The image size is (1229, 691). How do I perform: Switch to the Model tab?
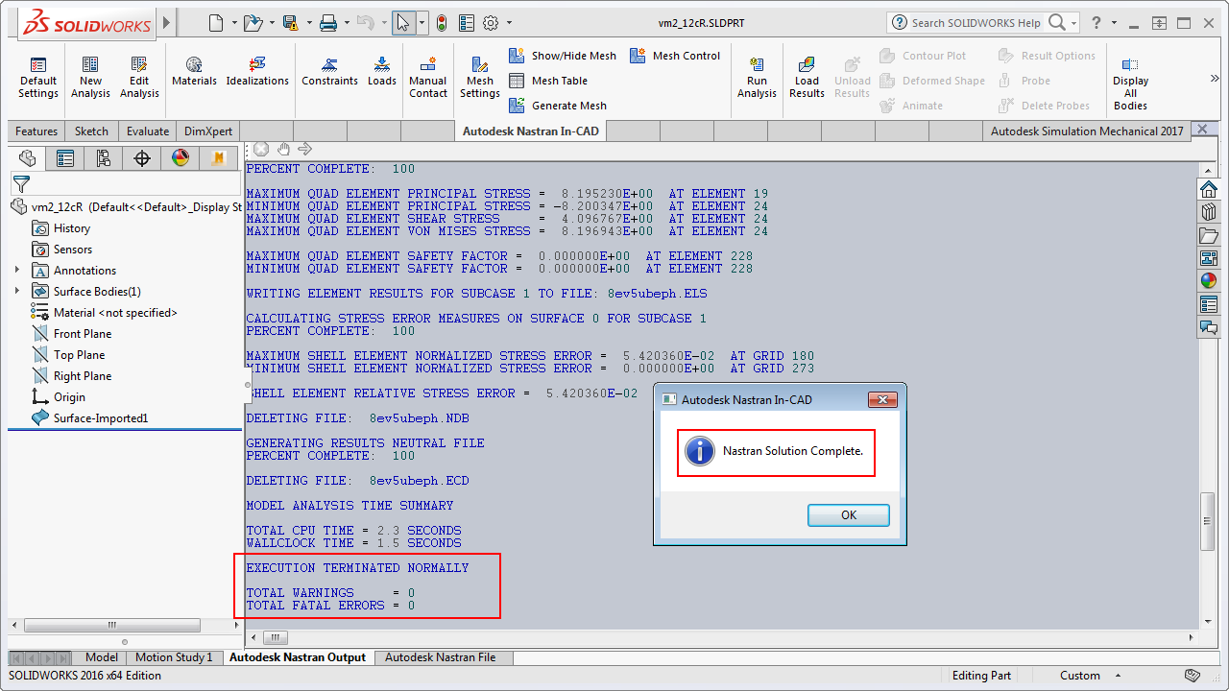click(x=101, y=657)
